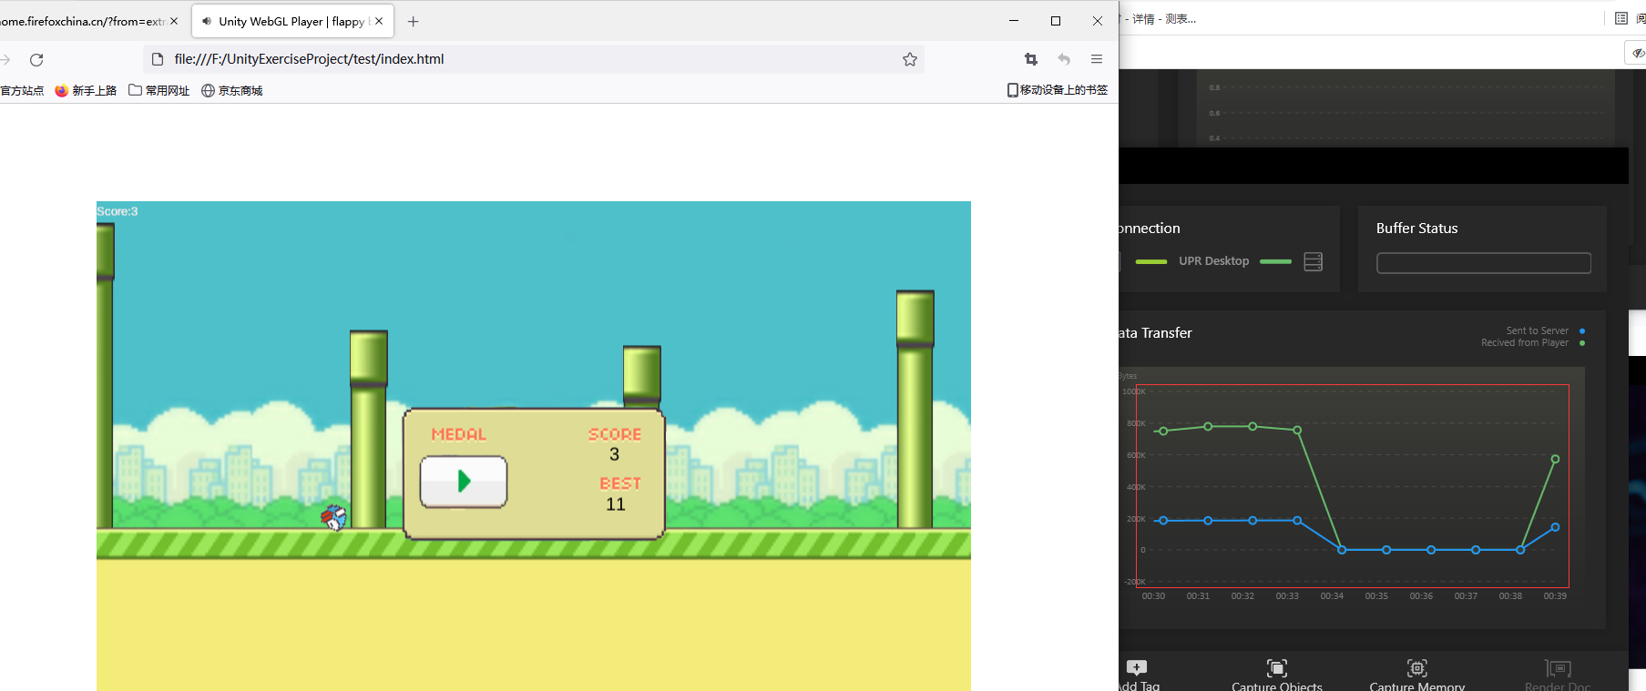Click the Score:3 label in the game
This screenshot has height=691, width=1646.
(118, 211)
